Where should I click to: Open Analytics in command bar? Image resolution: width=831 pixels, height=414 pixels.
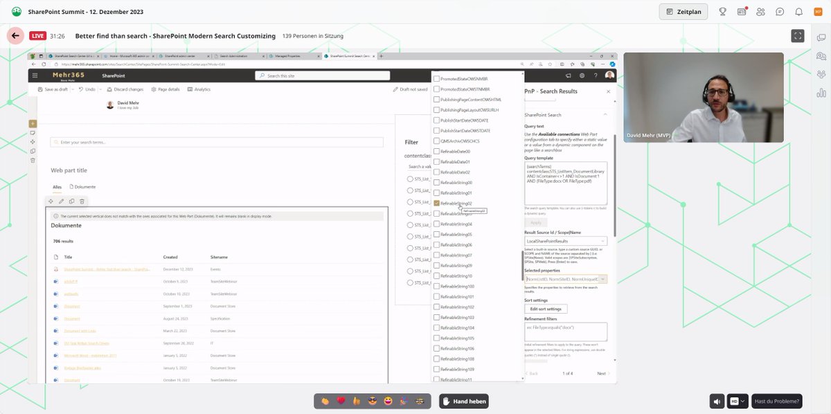(199, 89)
